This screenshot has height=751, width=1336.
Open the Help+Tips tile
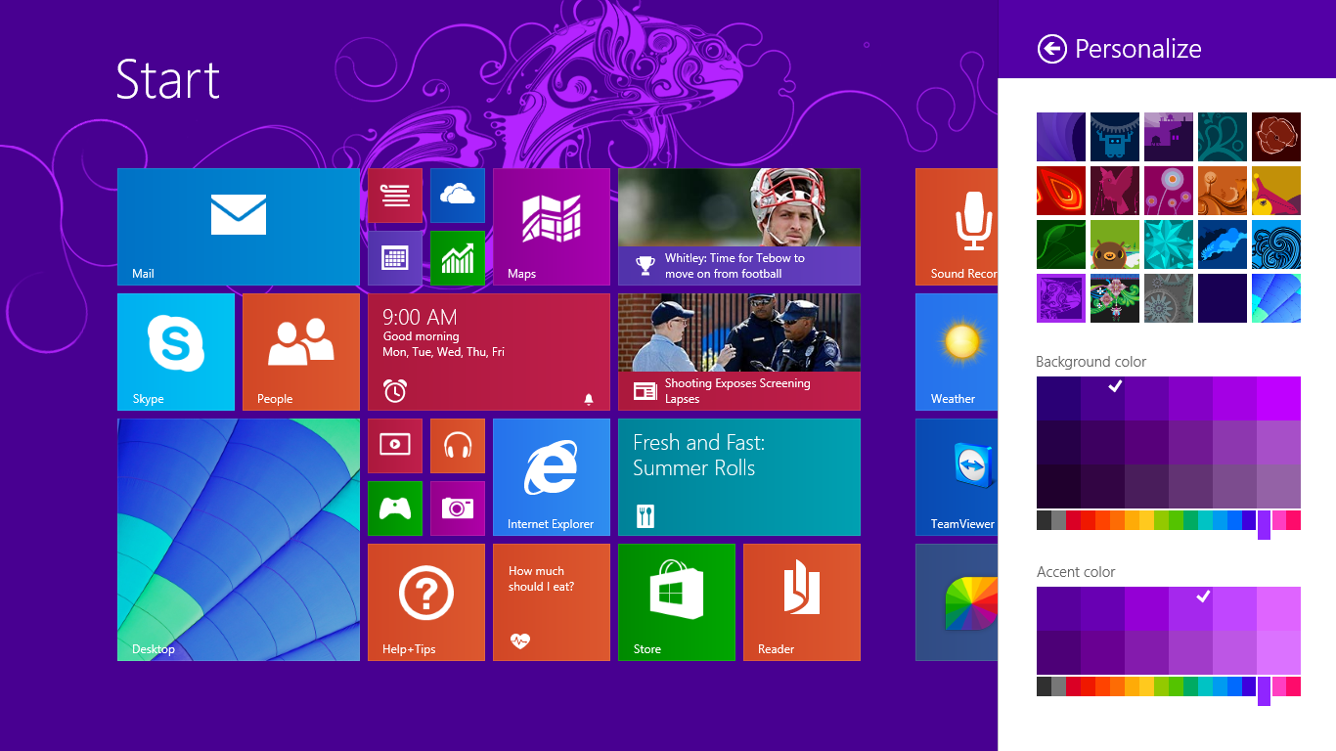point(425,602)
